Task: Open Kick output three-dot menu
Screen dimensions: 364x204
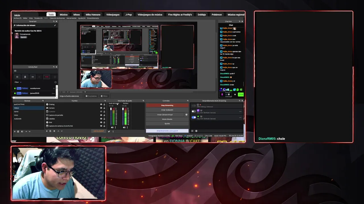Action: [240, 117]
